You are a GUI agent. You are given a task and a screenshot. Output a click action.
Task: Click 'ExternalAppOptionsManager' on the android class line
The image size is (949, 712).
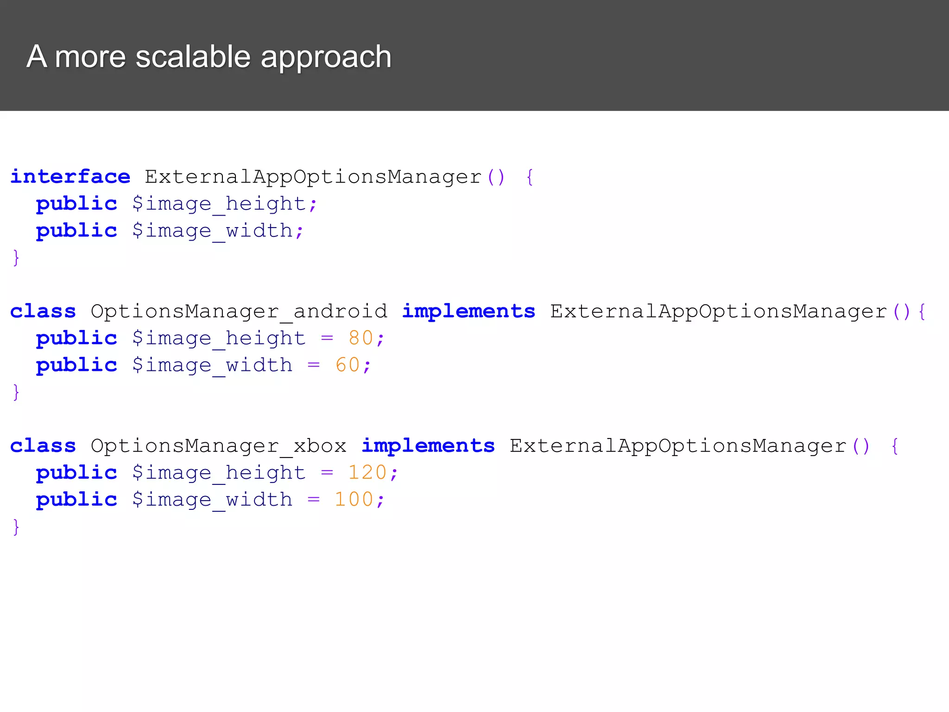(x=719, y=312)
